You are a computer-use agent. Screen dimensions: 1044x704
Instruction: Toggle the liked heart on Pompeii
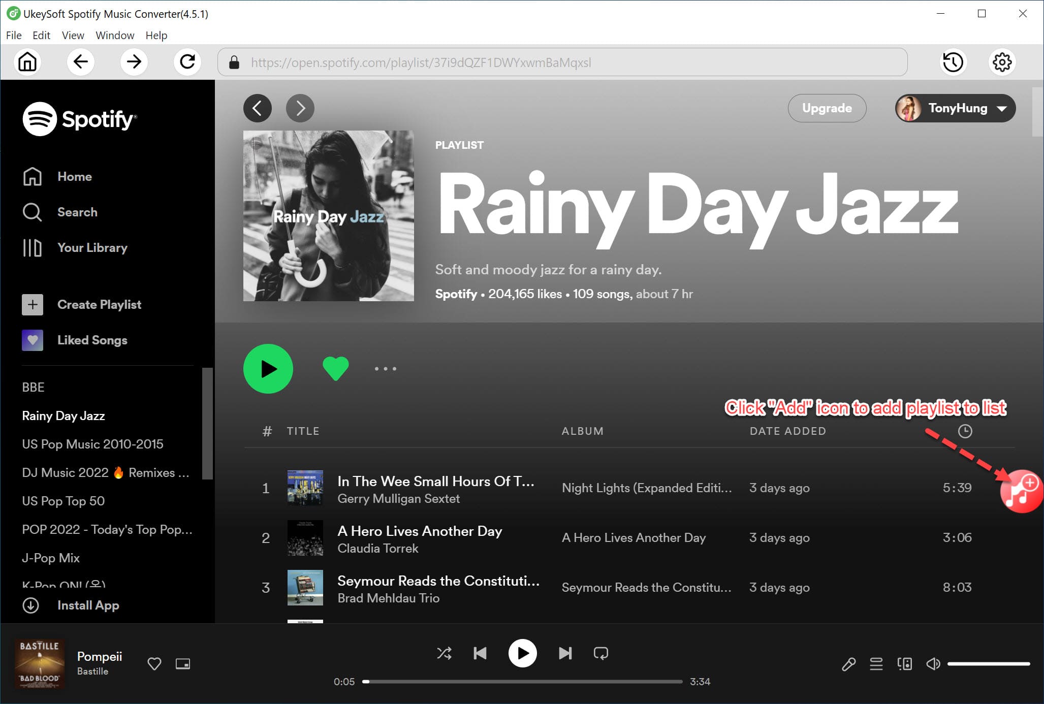tap(155, 663)
